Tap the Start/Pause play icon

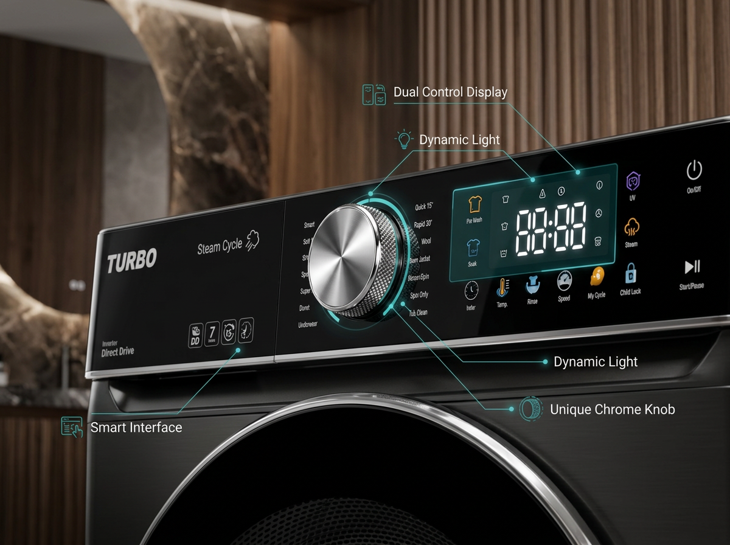point(692,266)
